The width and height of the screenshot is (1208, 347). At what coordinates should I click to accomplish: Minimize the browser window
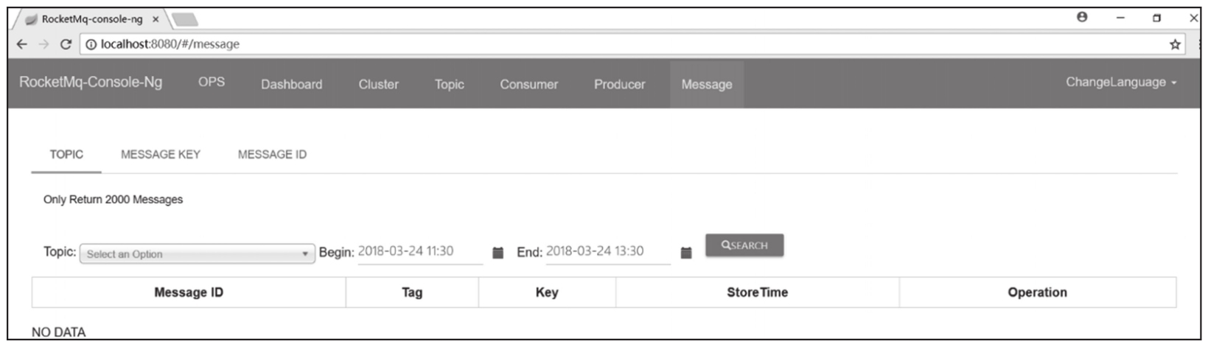pyautogui.click(x=1120, y=18)
